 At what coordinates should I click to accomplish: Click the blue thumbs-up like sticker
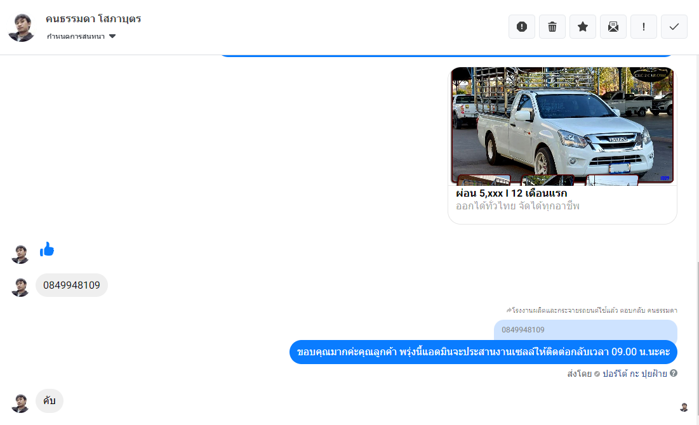[47, 250]
